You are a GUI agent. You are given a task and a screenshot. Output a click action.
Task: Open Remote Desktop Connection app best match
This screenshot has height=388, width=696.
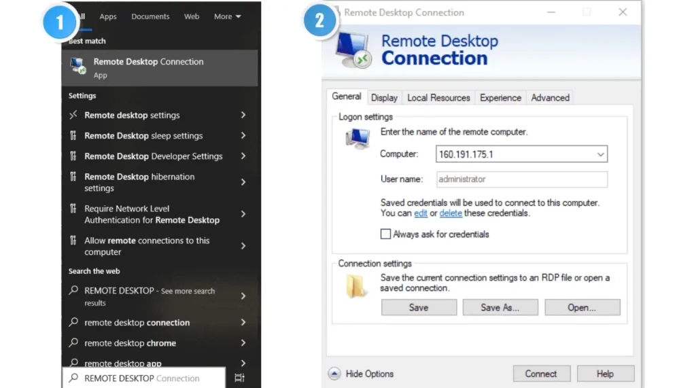[159, 68]
